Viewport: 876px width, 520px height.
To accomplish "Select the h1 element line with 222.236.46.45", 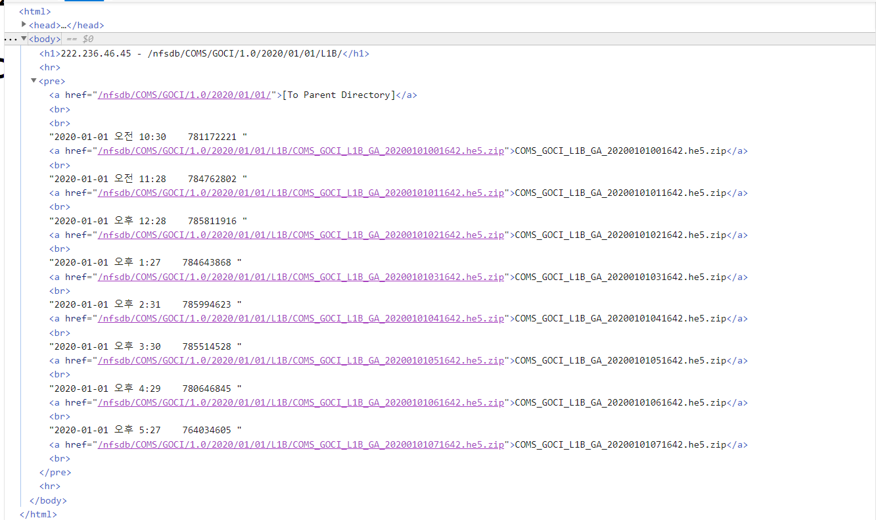I will 204,53.
